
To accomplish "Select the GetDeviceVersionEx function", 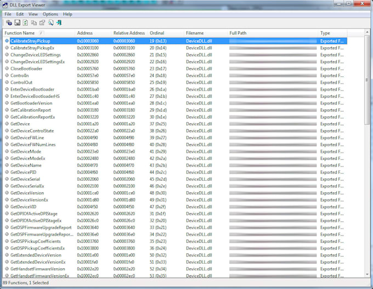I will click(29, 200).
